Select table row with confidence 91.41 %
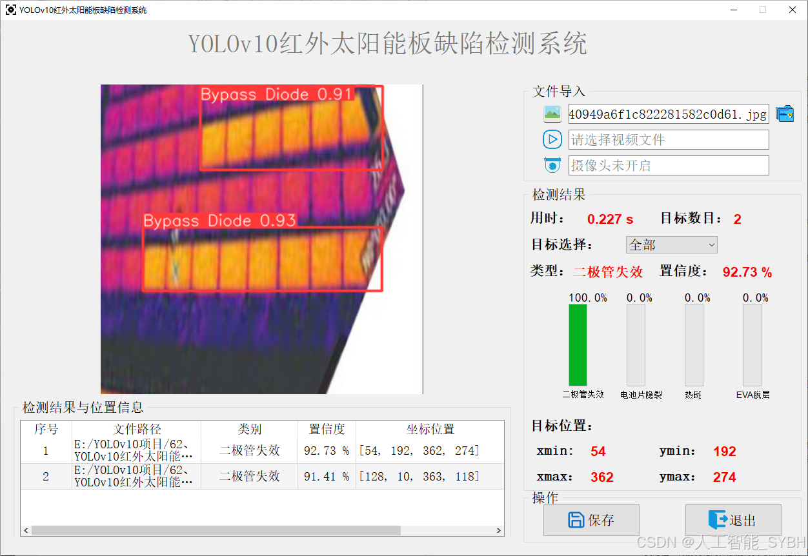The height and width of the screenshot is (556, 808). [263, 476]
